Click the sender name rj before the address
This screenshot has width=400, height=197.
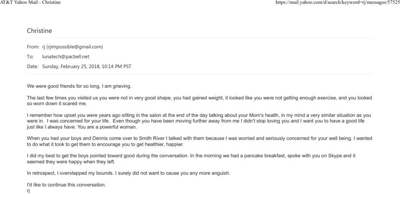pos(44,47)
